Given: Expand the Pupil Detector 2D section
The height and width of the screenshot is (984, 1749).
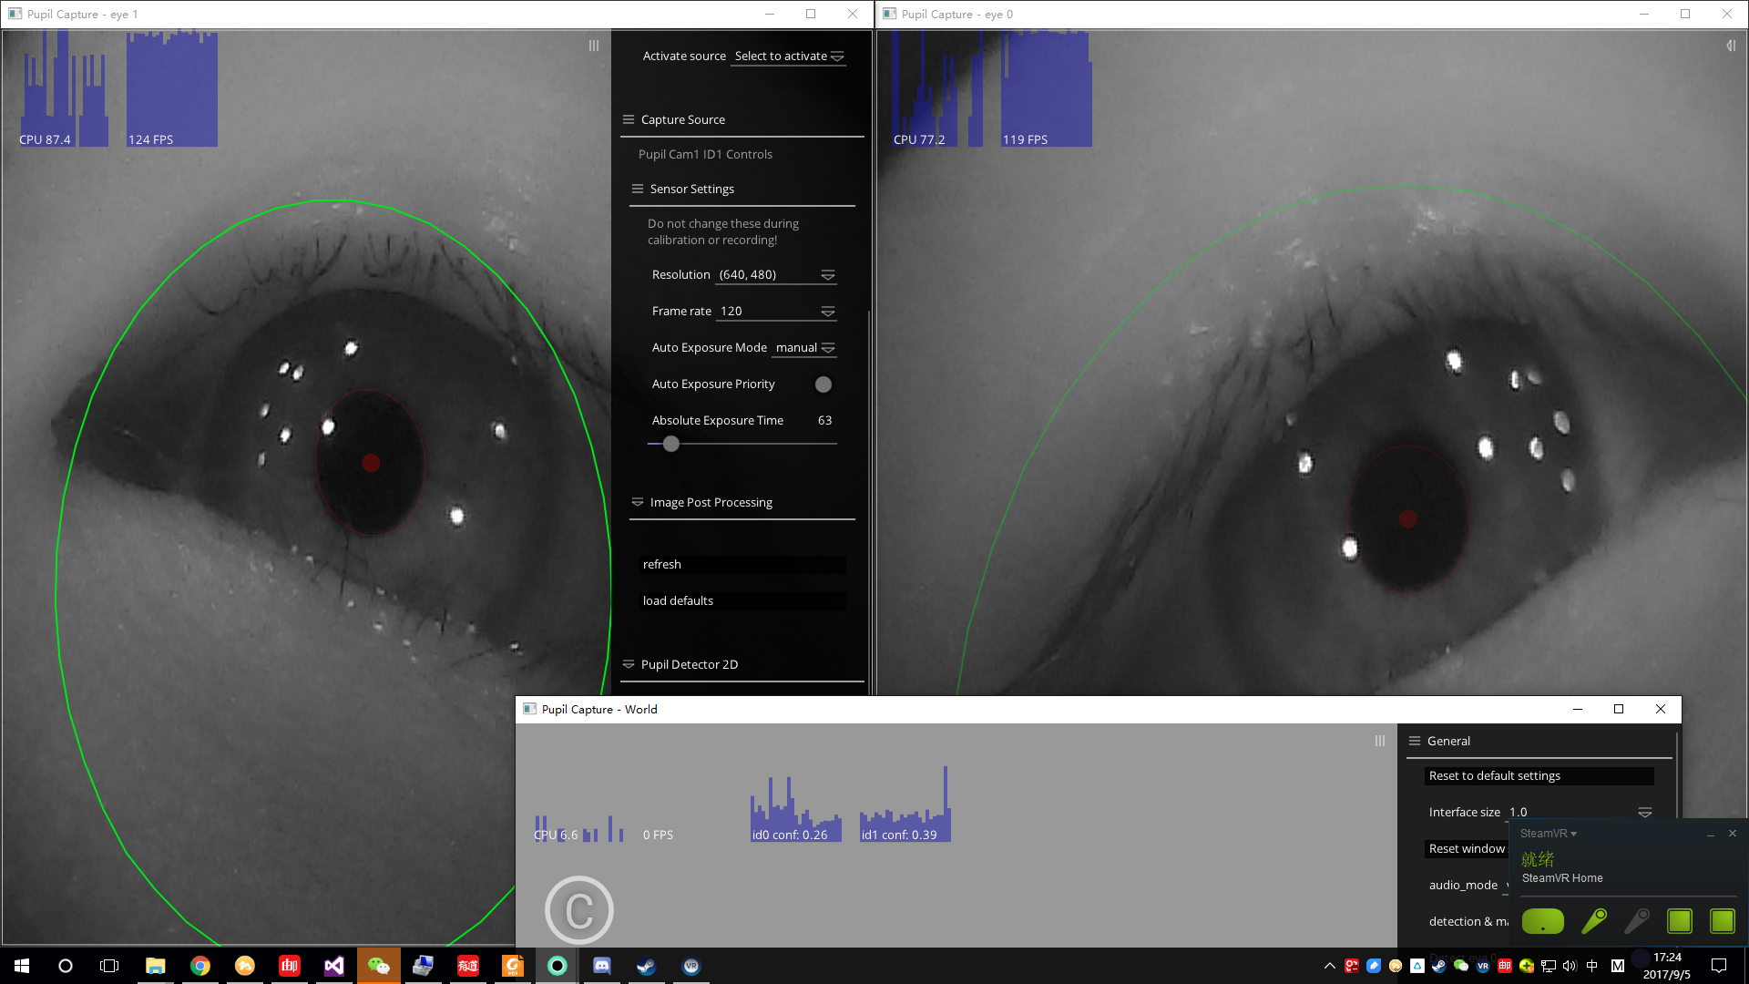Looking at the screenshot, I should tap(629, 664).
